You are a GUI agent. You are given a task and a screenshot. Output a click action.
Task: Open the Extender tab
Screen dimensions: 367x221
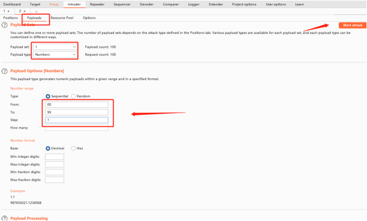216,4
